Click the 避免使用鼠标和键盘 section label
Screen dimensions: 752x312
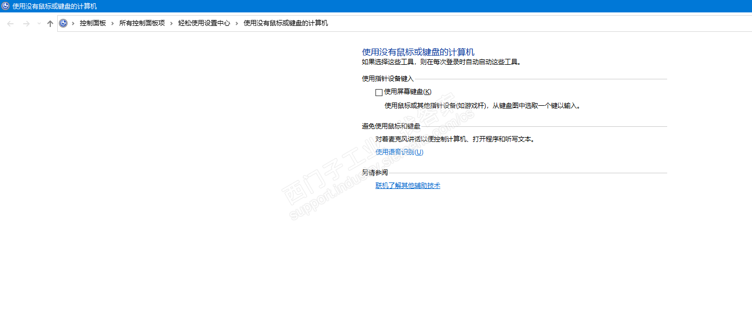point(391,126)
